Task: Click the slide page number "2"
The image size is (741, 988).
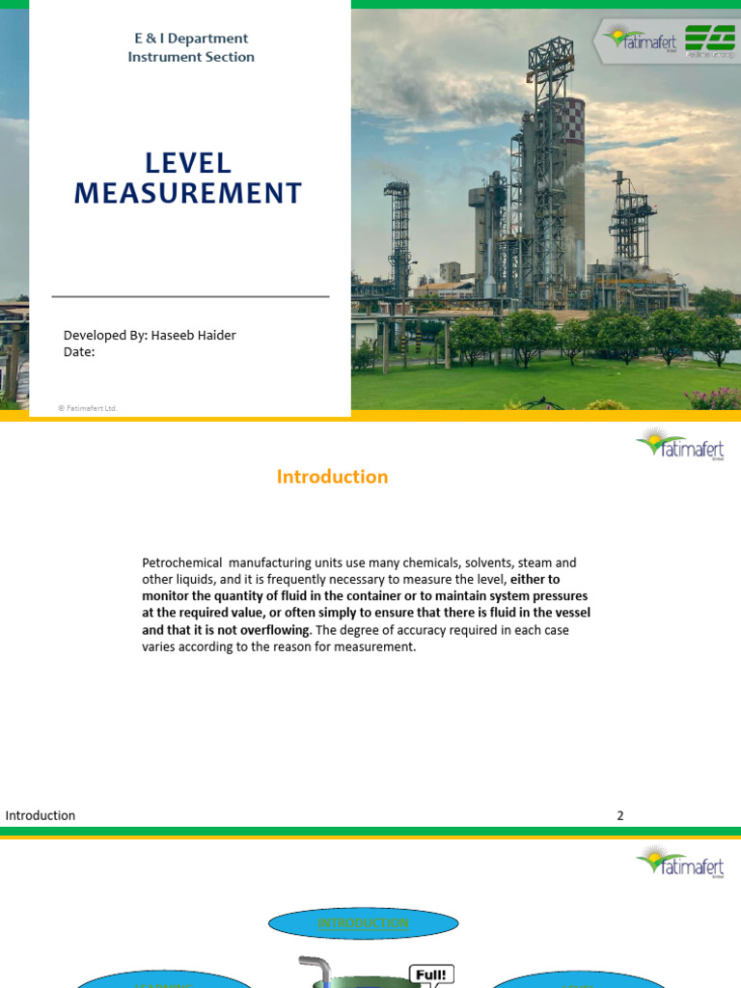Action: 620,815
